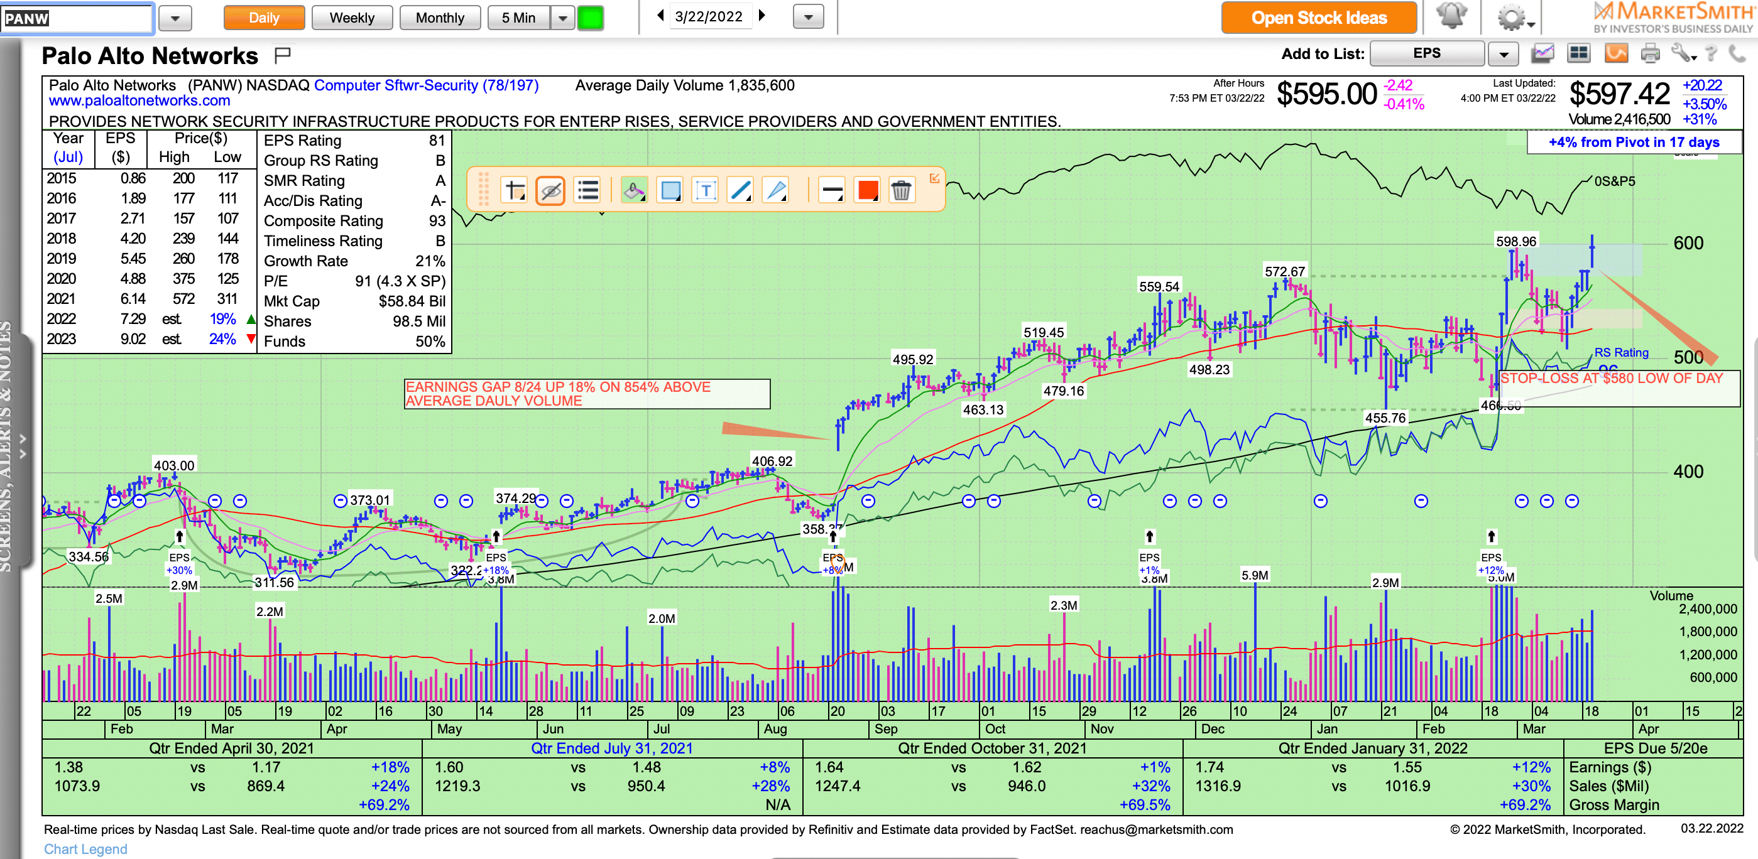This screenshot has width=1758, height=859.
Task: Switch to Weekly chart
Action: (352, 18)
